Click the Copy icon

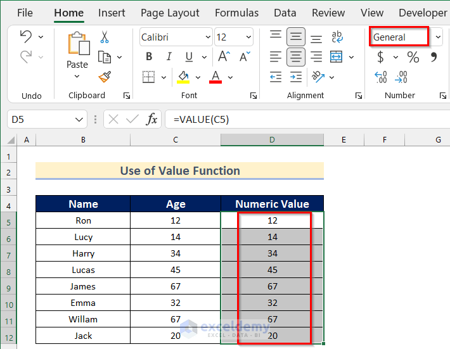(x=105, y=57)
